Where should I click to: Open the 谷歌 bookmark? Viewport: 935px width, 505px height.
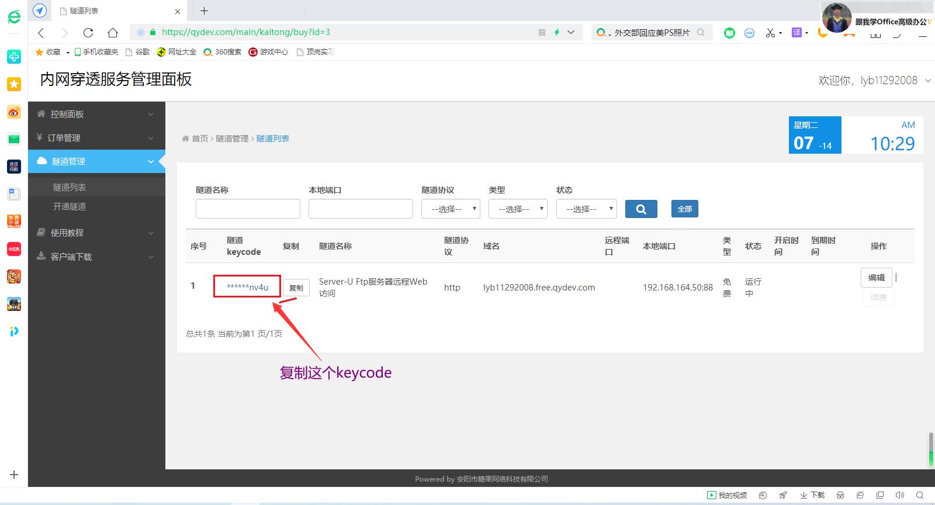138,52
